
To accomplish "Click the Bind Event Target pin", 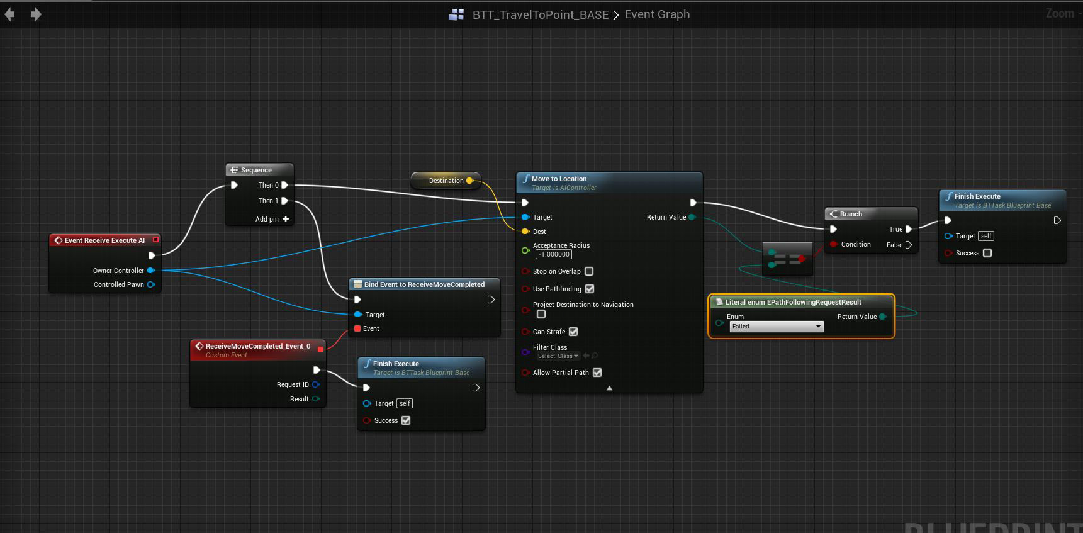I will click(x=357, y=315).
